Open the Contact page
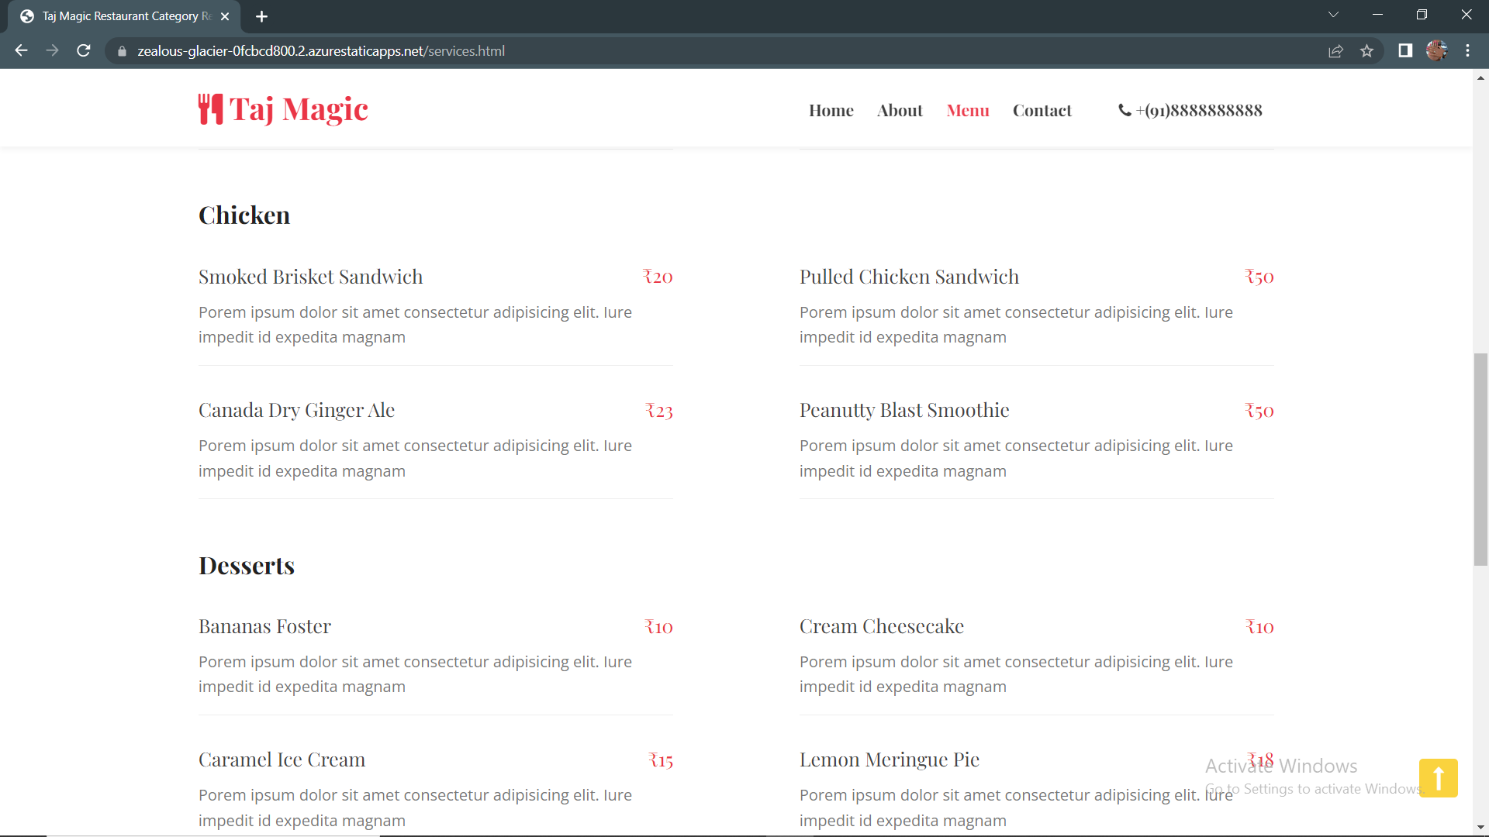Image resolution: width=1489 pixels, height=837 pixels. pyautogui.click(x=1042, y=110)
